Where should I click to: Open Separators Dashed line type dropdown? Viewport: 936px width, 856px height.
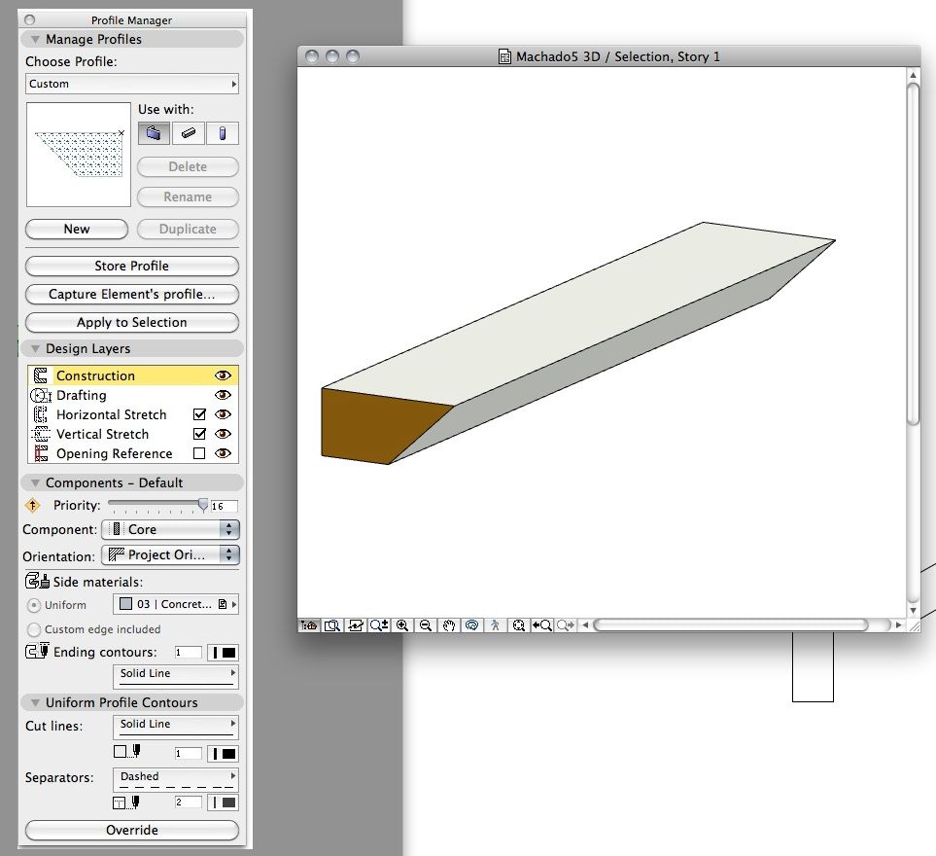[x=176, y=779]
